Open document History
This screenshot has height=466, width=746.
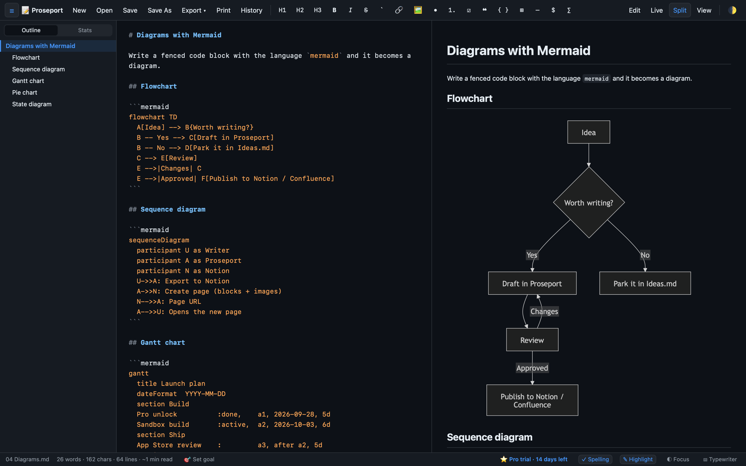click(x=251, y=10)
